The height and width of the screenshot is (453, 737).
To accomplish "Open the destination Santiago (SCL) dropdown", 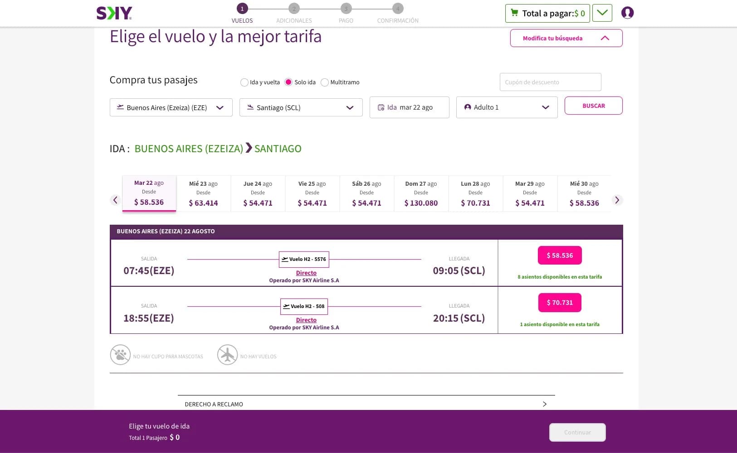I will click(x=301, y=107).
